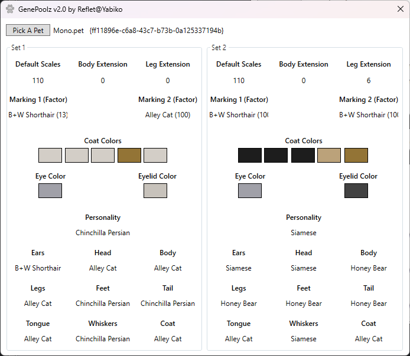
Task: Click Set 2 Body value Honey Bear
Action: point(369,268)
